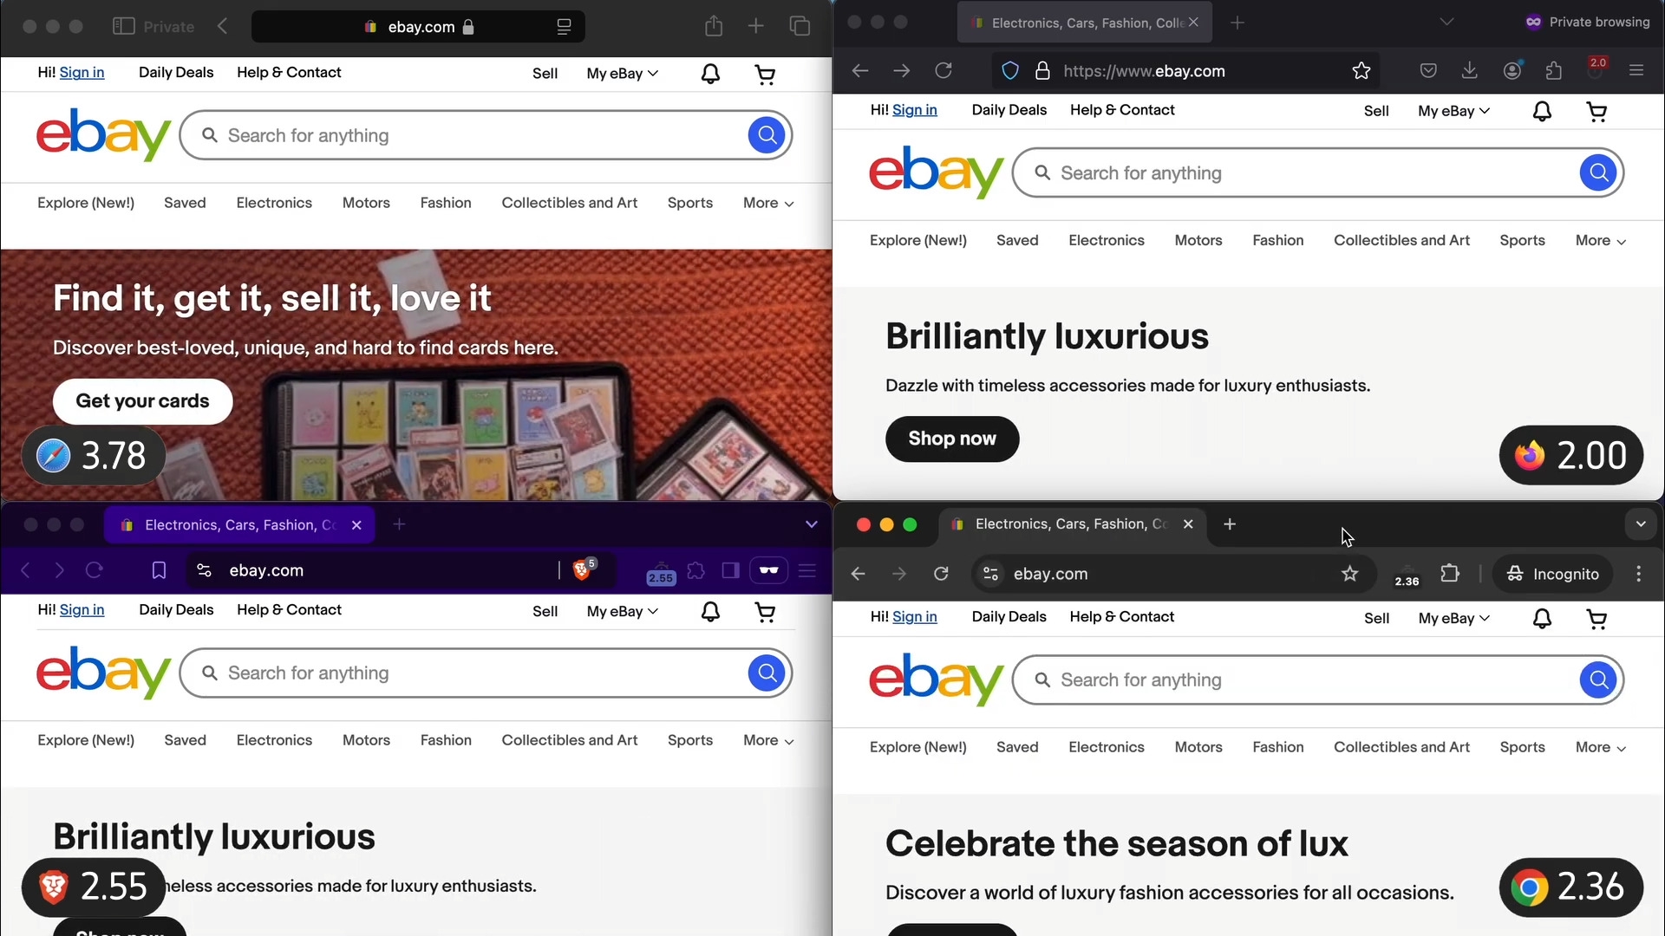This screenshot has width=1665, height=936.
Task: Open new tab in Chrome window
Action: pos(1230,524)
